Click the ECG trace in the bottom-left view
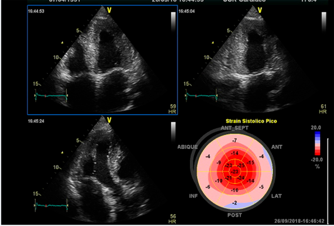Viewport: 334px width, 226px height. click(51, 206)
